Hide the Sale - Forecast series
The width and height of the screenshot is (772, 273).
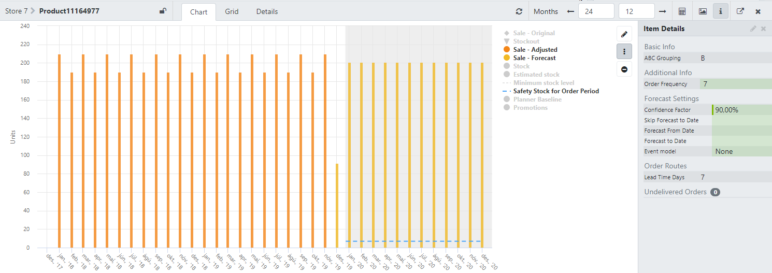coord(534,58)
